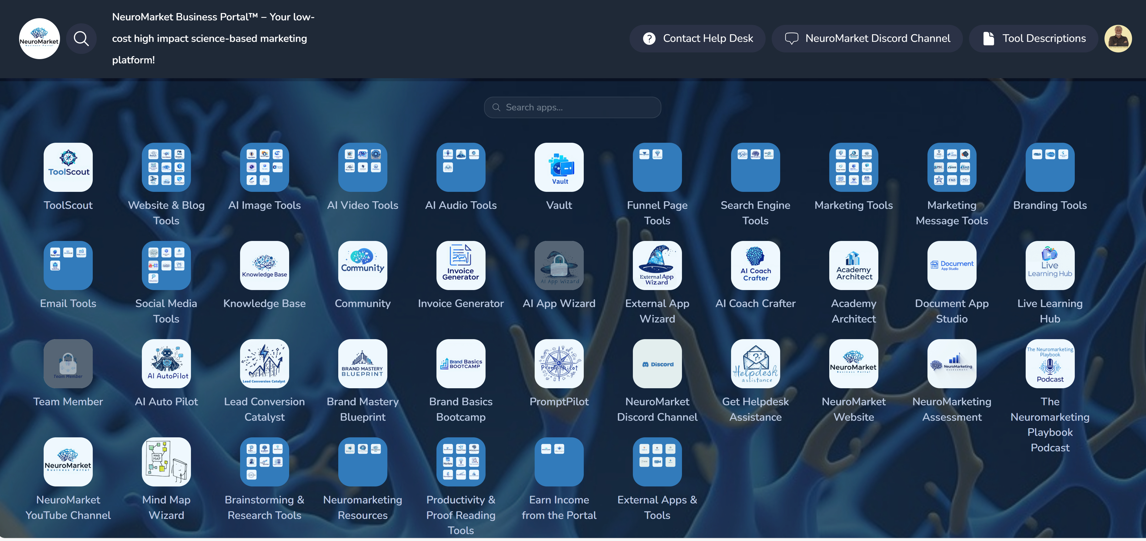
Task: Expand the Social Media Tools folder
Action: tap(166, 265)
